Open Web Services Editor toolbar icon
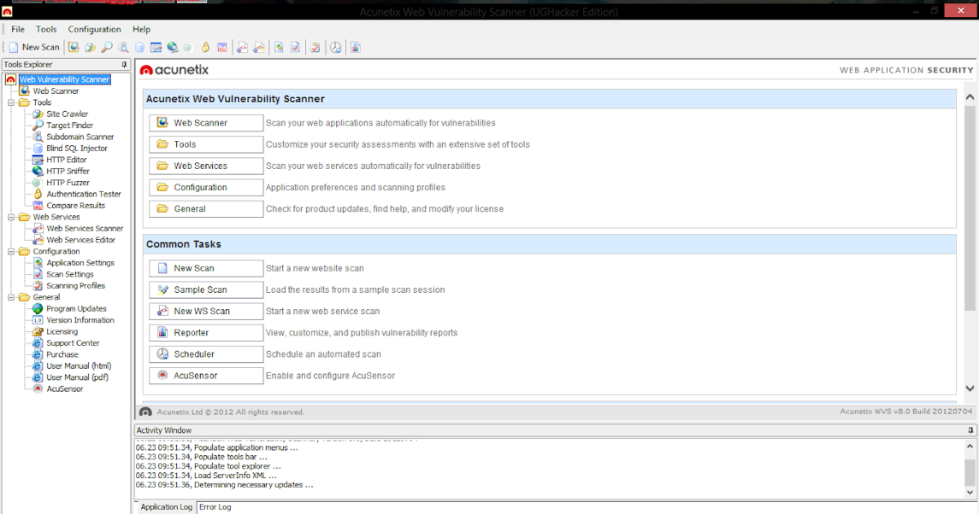 (259, 47)
